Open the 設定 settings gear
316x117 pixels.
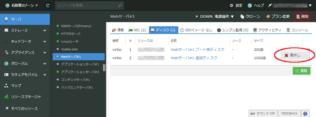pos(236,6)
